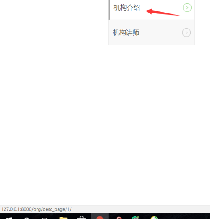Click the empty space inside the 机构讲师 row
Image resolution: width=210 pixels, height=219 pixels.
(160, 32)
